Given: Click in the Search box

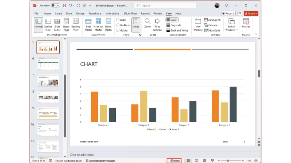Looking at the screenshot, I should (x=165, y=5).
